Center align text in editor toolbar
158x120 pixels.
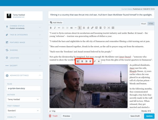tap(84, 28)
